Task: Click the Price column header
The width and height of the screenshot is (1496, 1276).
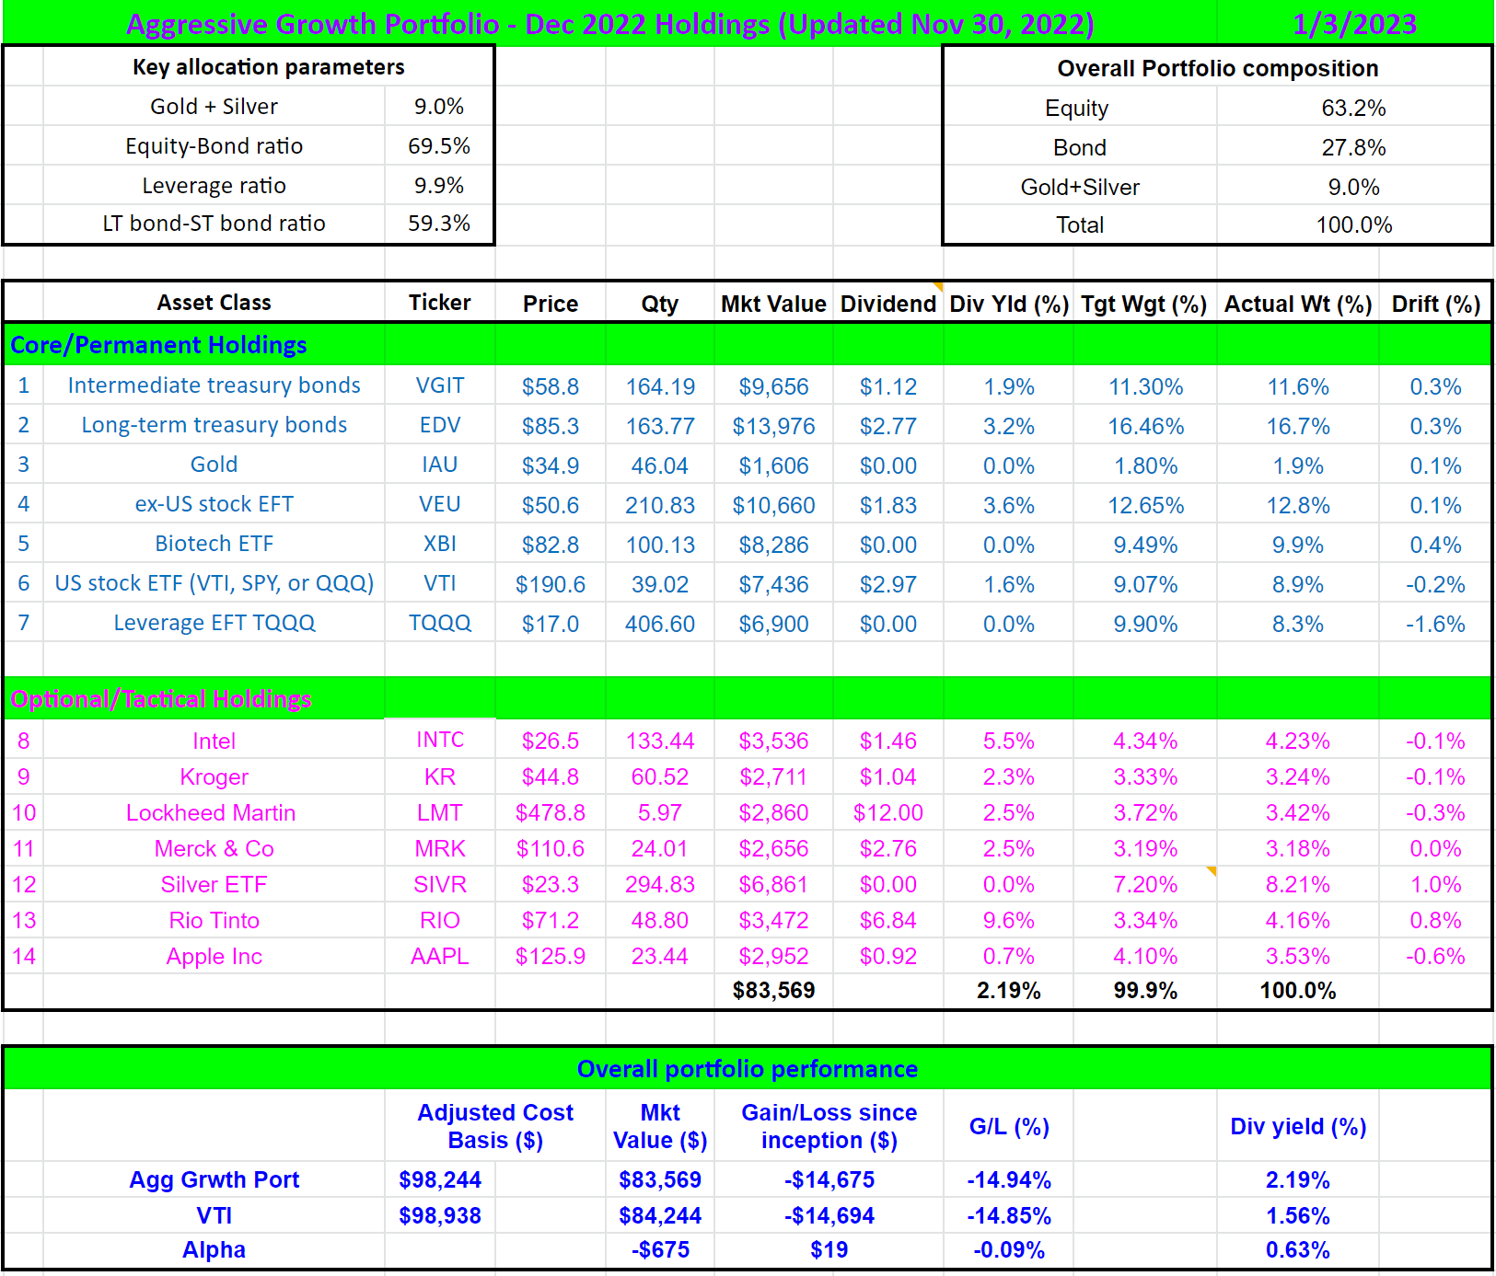Action: (x=551, y=305)
